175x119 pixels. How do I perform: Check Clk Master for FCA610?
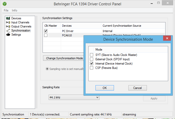click(x=46, y=35)
